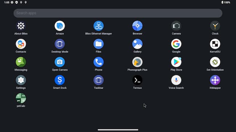Launch the Amaze file manager
This screenshot has height=132, width=236.
pyautogui.click(x=60, y=26)
